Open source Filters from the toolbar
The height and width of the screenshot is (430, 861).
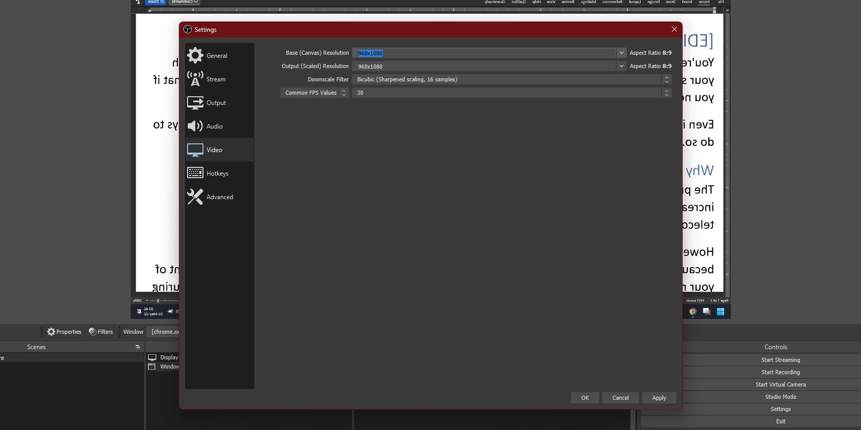tap(101, 332)
